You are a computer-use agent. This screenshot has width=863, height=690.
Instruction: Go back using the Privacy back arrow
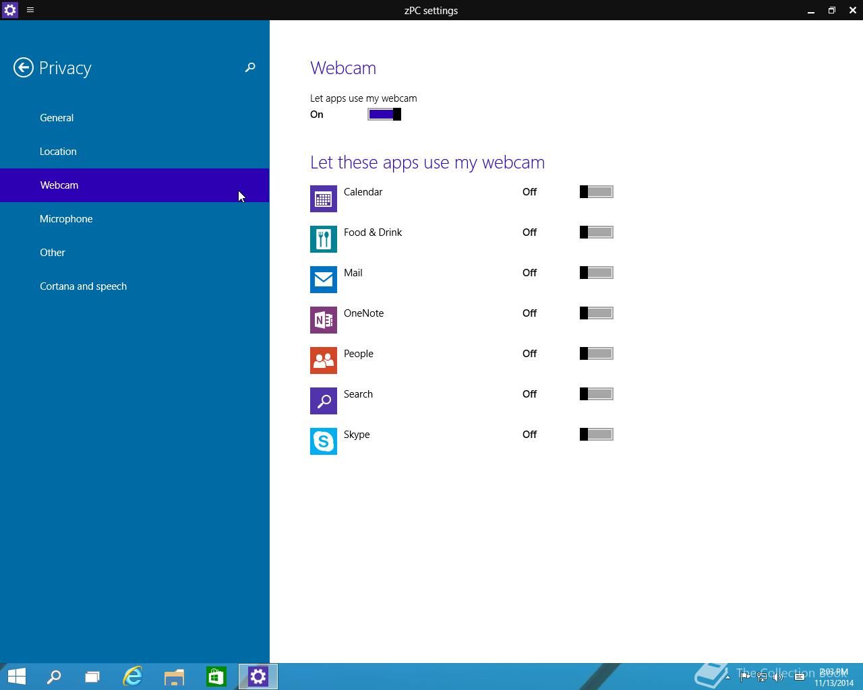tap(24, 67)
